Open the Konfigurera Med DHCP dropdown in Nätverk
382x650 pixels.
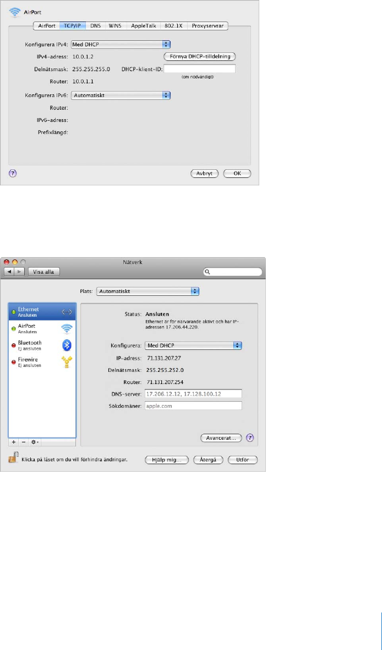[193, 345]
